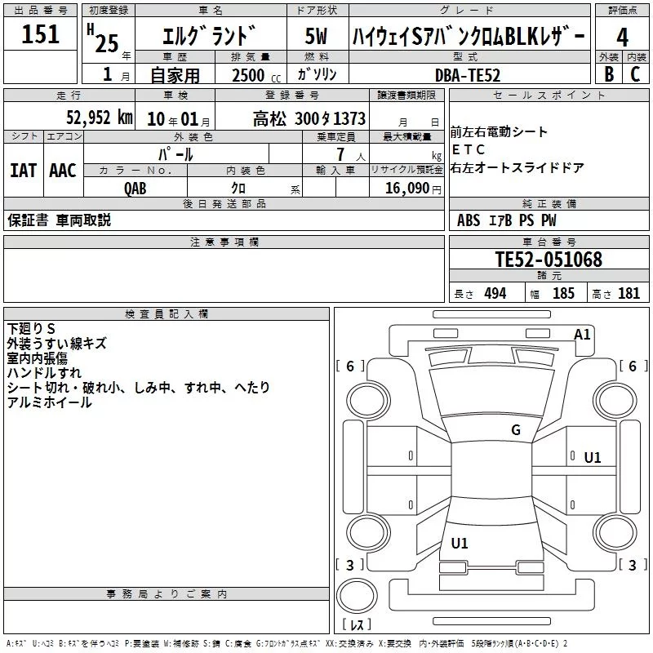Click legend entry XX:交換済み

click(349, 643)
